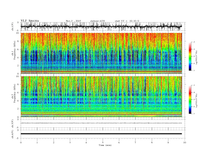Click the '-7' tick on ch.2 colorbar

tap(194, 114)
